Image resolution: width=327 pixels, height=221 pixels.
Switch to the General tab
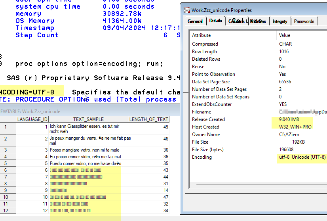[x=195, y=21]
